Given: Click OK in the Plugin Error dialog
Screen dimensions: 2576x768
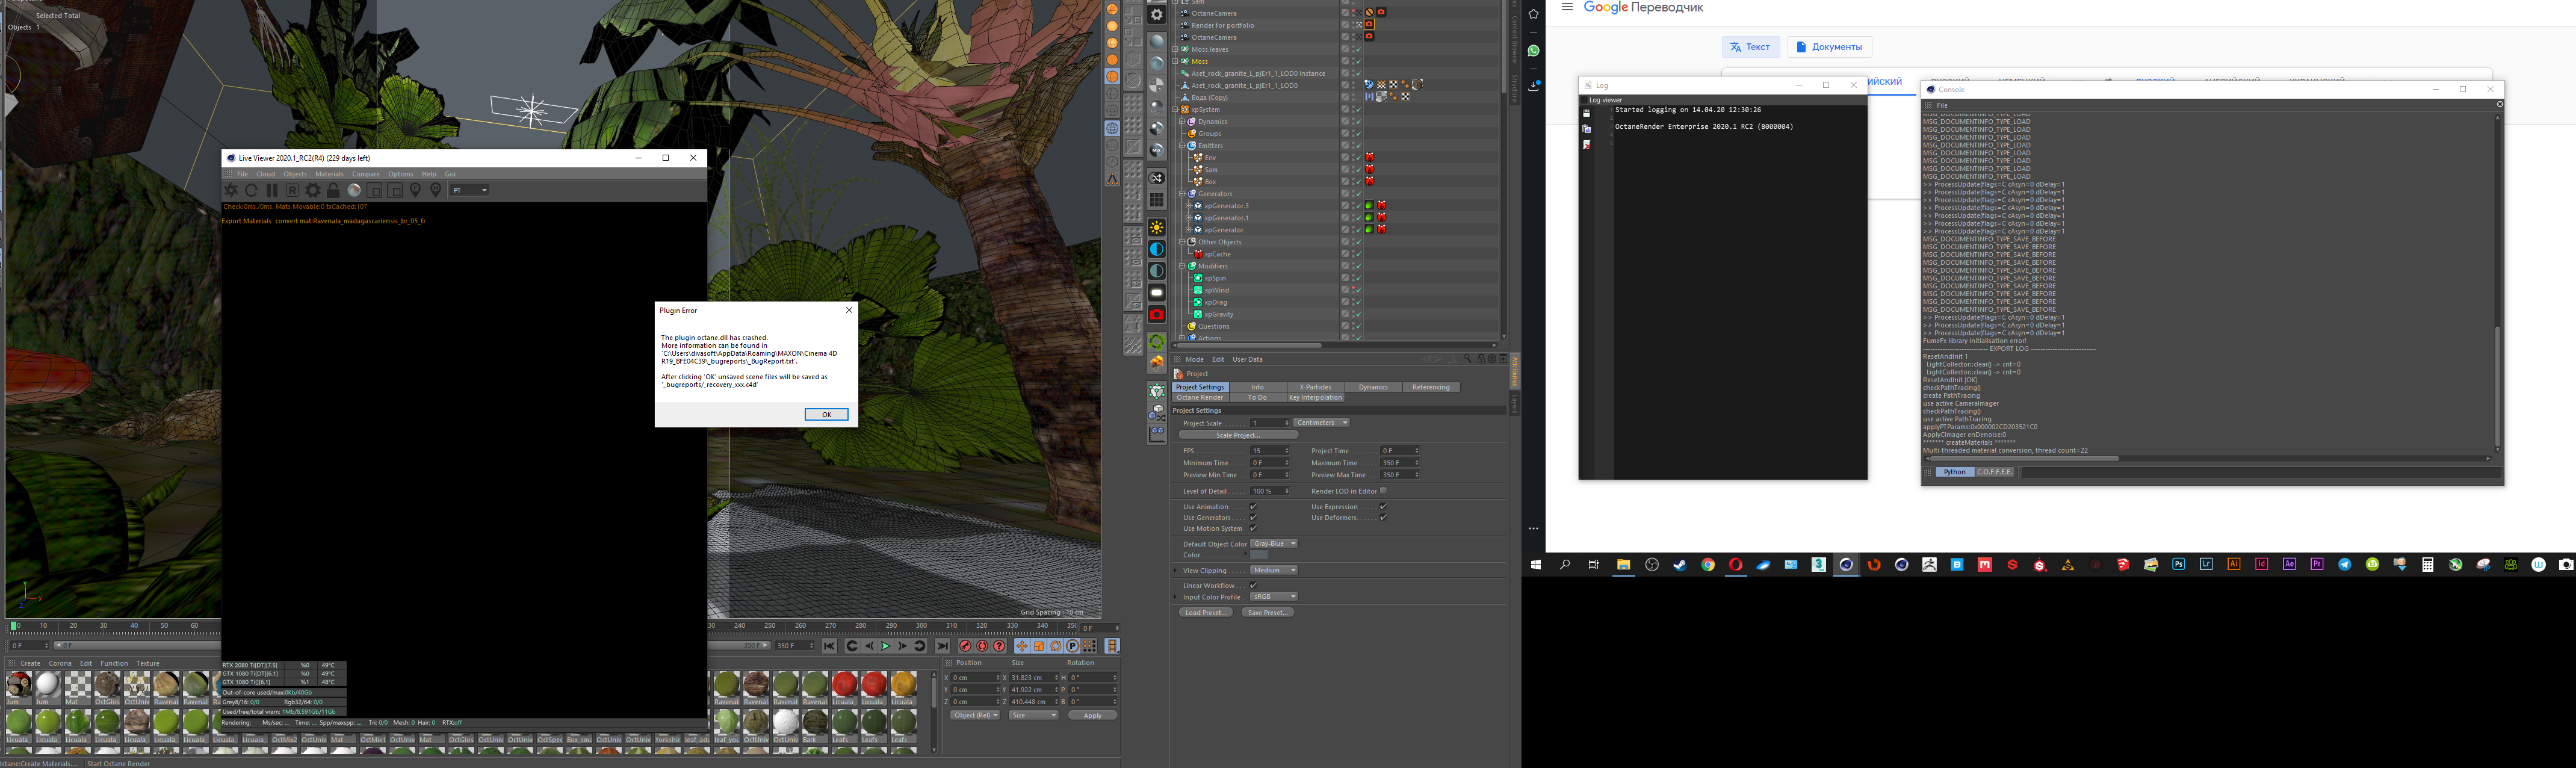Looking at the screenshot, I should pos(826,414).
